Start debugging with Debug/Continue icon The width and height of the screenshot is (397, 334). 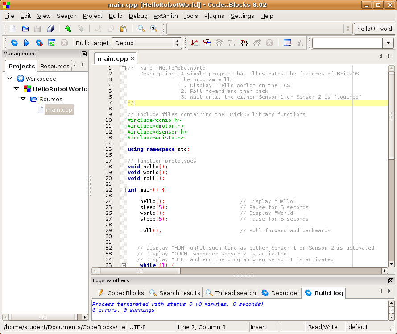194,43
